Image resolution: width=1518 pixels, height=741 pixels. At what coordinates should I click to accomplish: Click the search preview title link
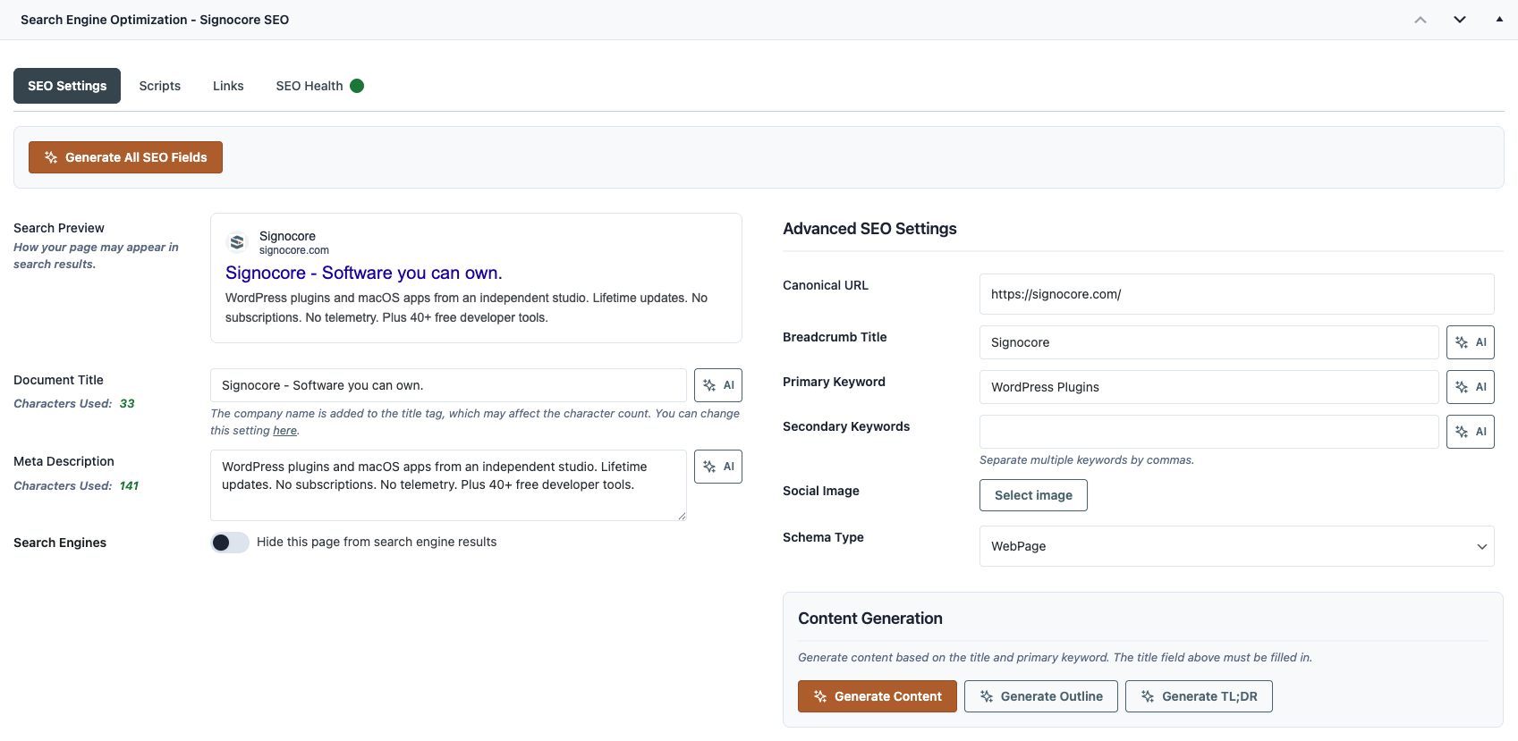point(364,273)
